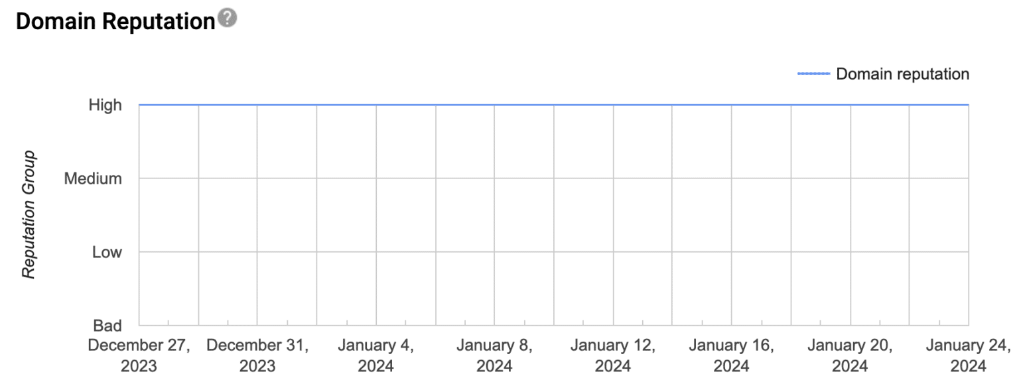
Task: Click the Low y-axis label
Action: (106, 252)
